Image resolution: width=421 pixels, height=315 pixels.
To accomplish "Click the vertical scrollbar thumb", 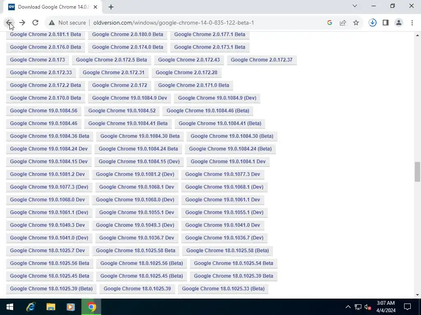I will [418, 172].
